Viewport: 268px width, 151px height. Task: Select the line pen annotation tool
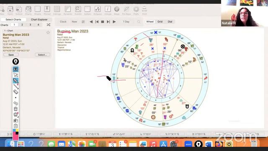click(15, 86)
